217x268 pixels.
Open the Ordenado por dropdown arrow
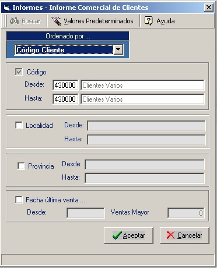coord(118,49)
